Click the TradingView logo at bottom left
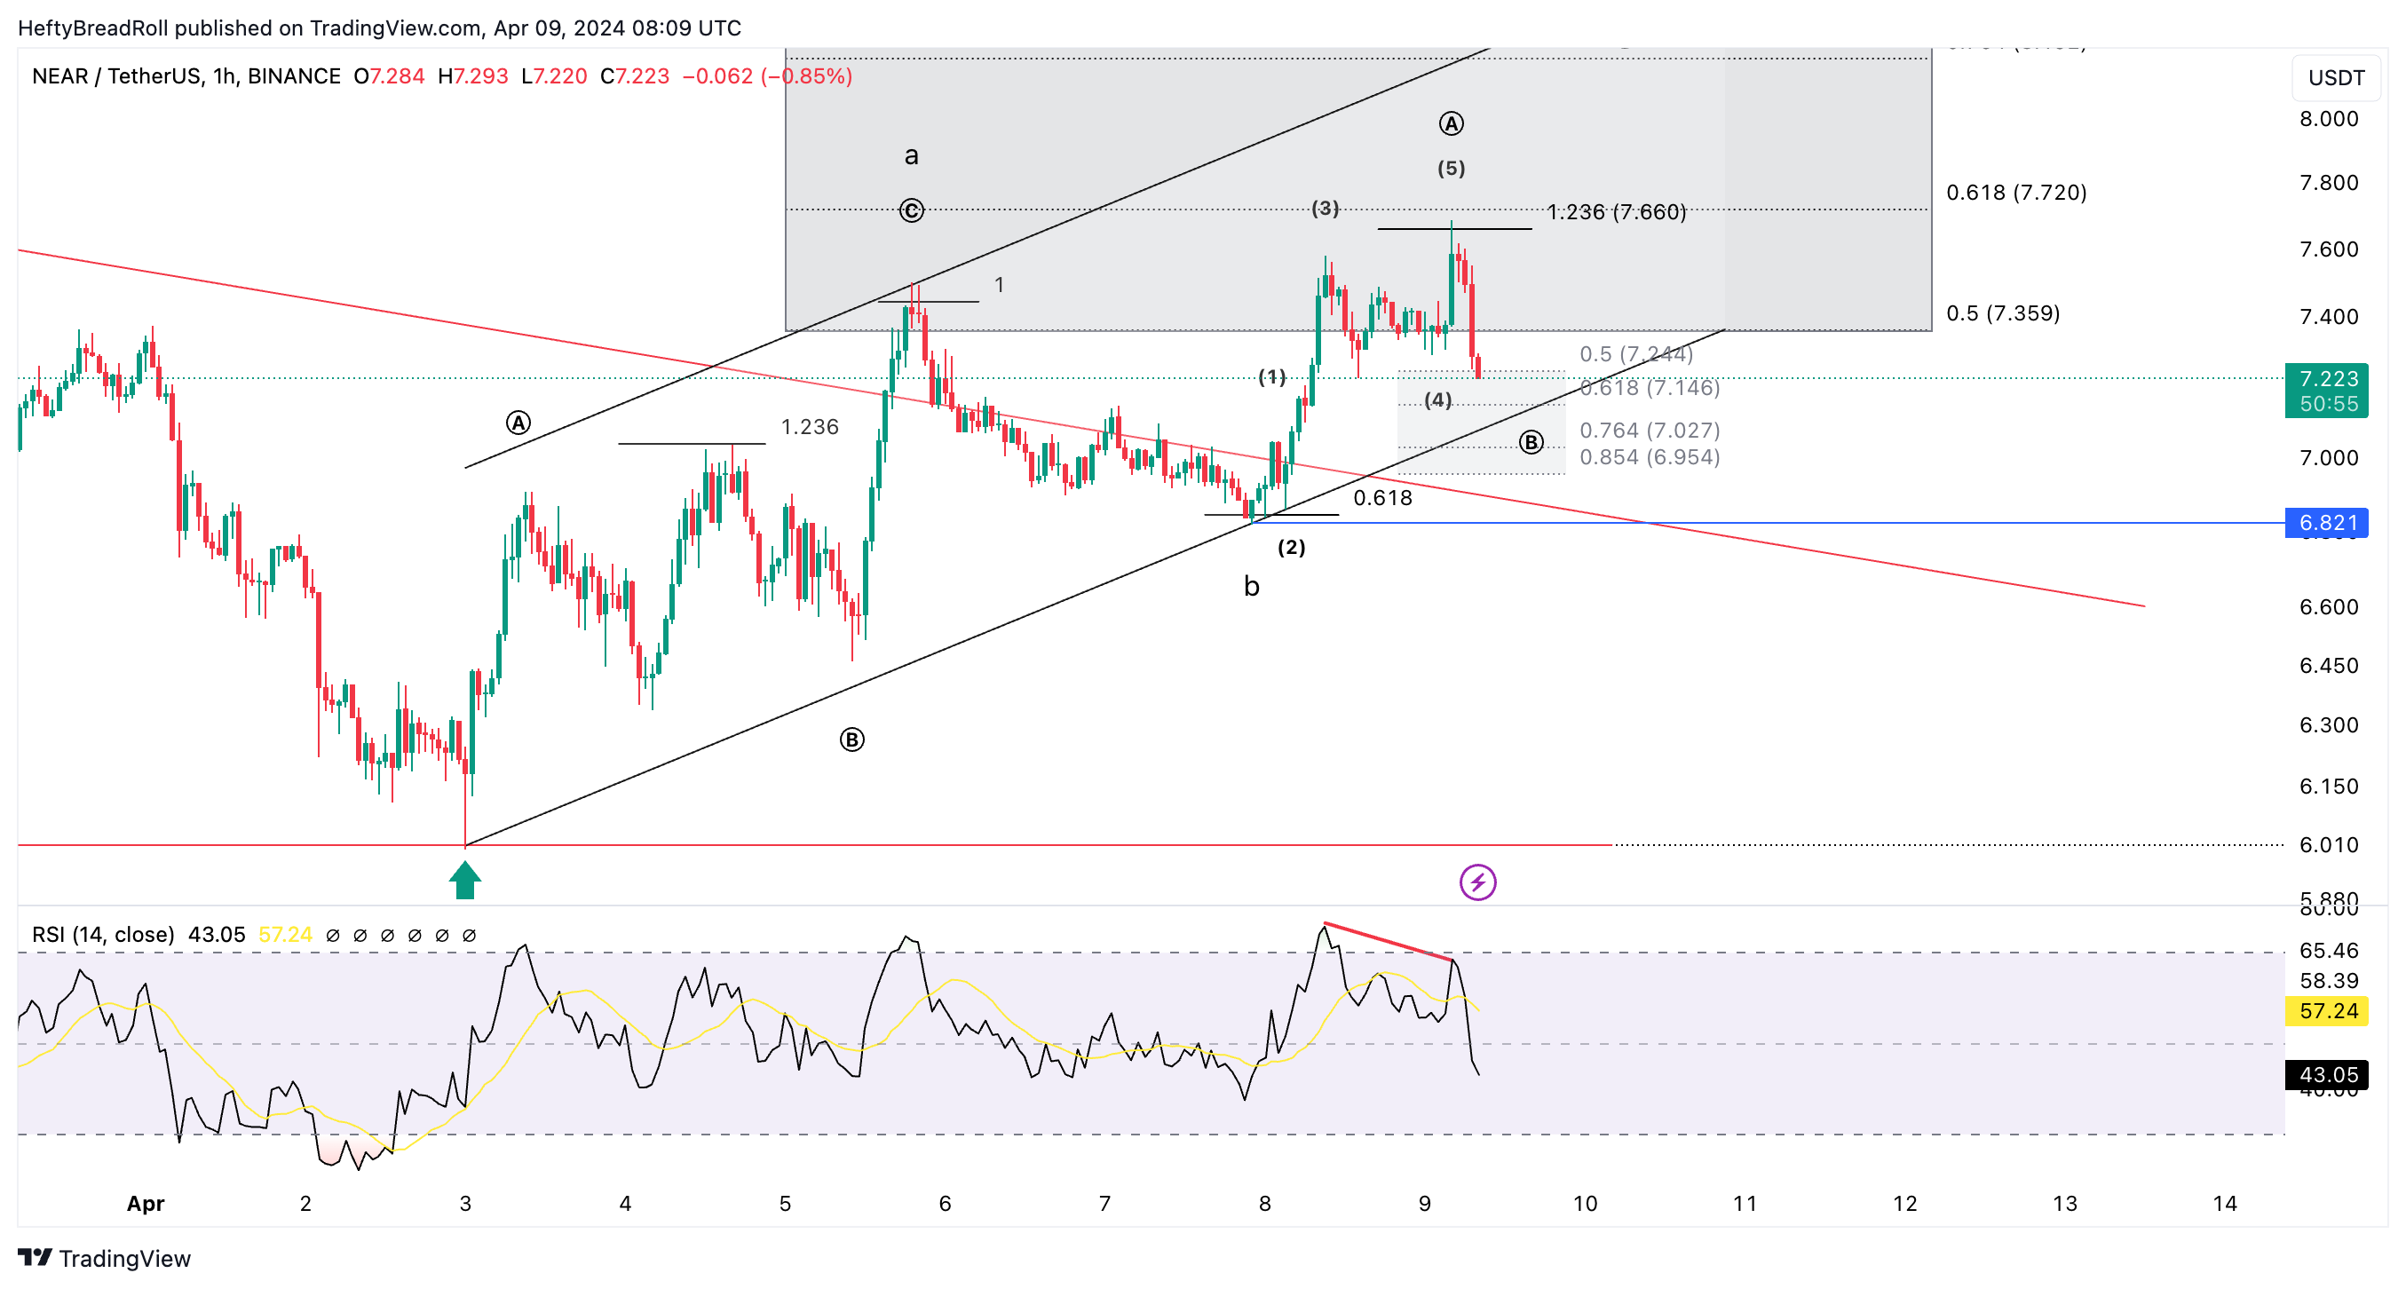Image resolution: width=2406 pixels, height=1289 pixels. tap(105, 1258)
